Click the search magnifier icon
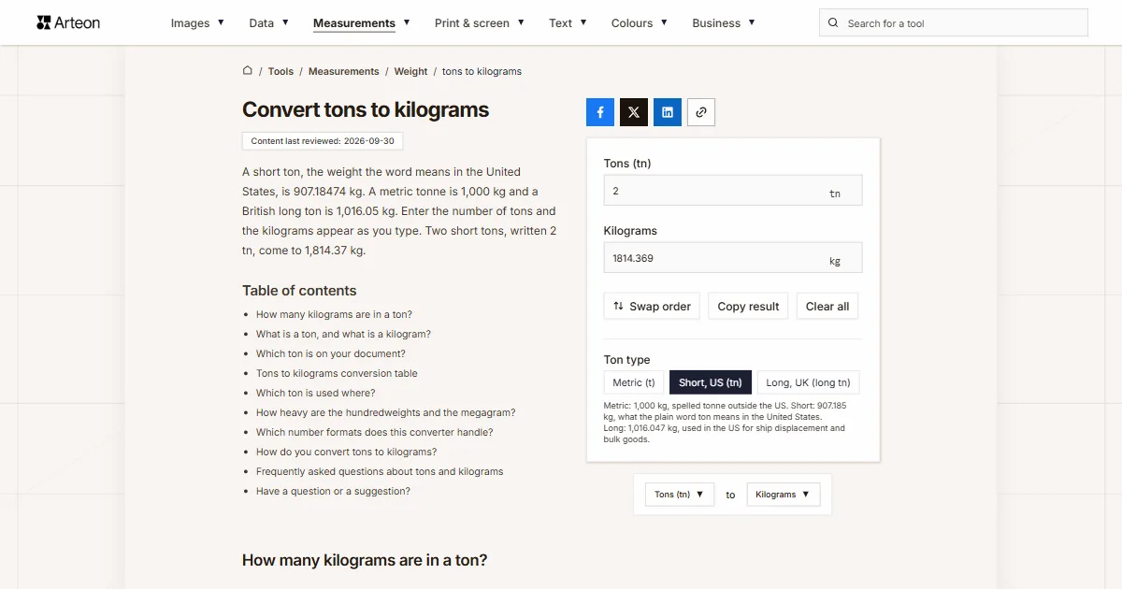The width and height of the screenshot is (1122, 589). pos(834,23)
